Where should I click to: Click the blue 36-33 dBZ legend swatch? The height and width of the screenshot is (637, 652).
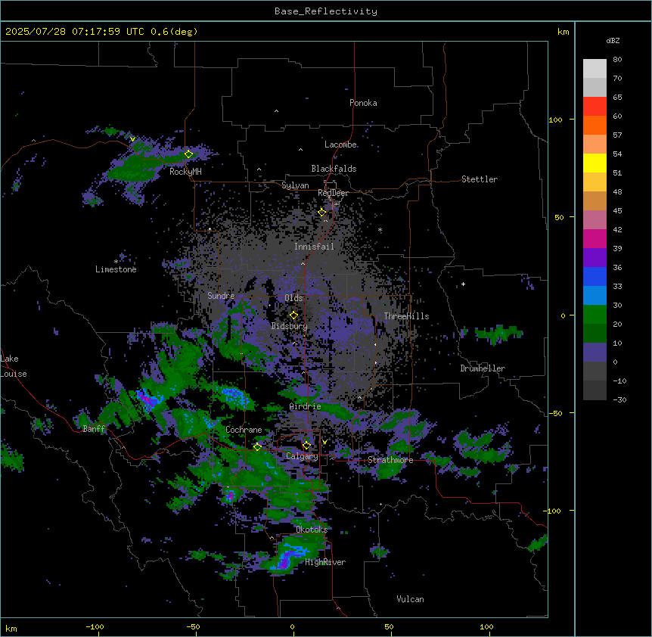click(x=595, y=276)
